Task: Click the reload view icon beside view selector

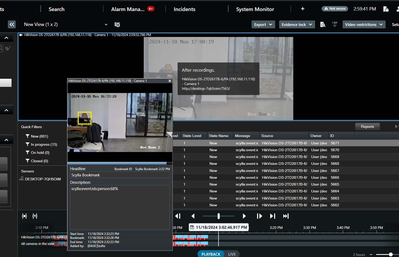Action: [x=117, y=24]
